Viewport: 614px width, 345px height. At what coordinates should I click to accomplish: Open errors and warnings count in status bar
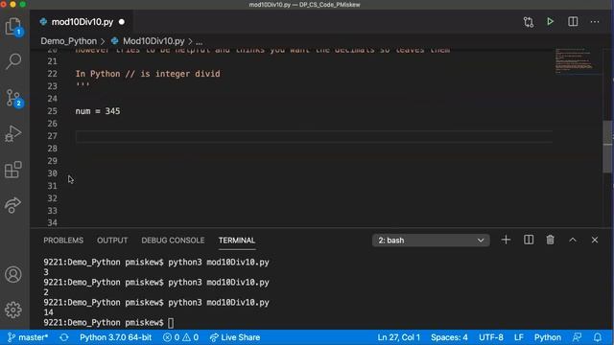[180, 337]
